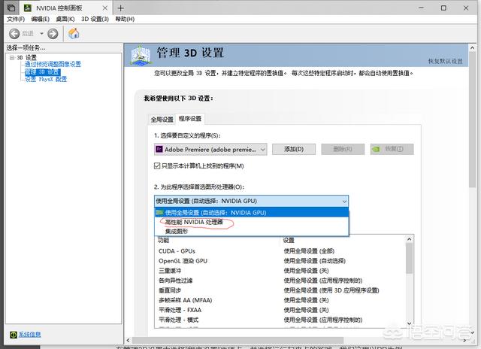Click the 功能 column header
481x349 pixels.
pyautogui.click(x=163, y=241)
